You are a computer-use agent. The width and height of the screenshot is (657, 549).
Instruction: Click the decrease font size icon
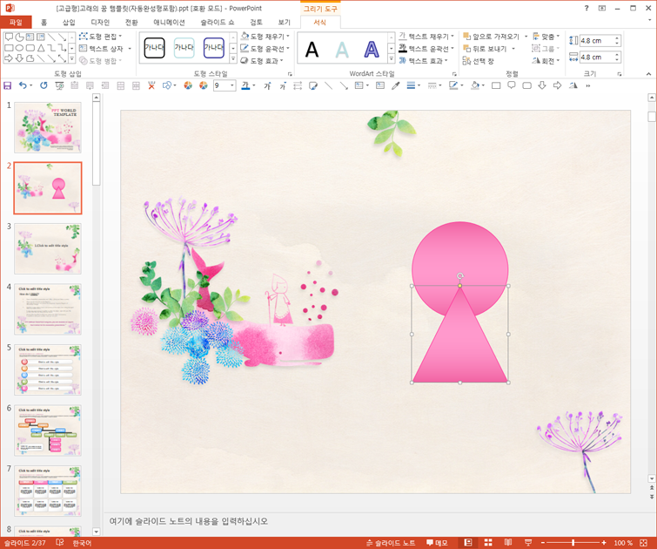(283, 85)
